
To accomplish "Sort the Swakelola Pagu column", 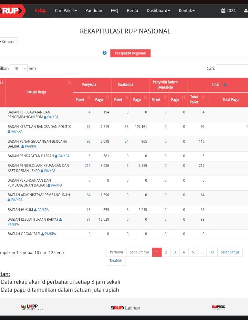I will click(145, 98).
